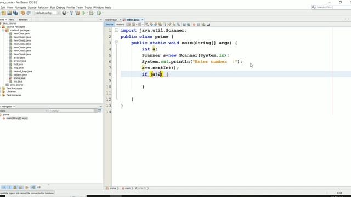351x197 pixels.
Task: Open the Profile menu
Action: 70,7
